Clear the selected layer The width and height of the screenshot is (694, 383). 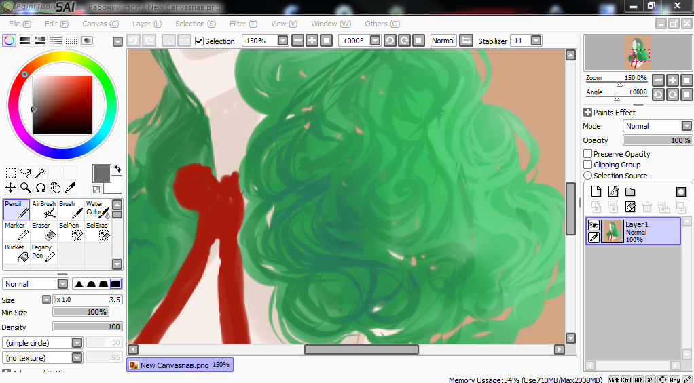pos(629,207)
